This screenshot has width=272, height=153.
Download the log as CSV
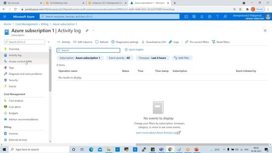(154, 42)
